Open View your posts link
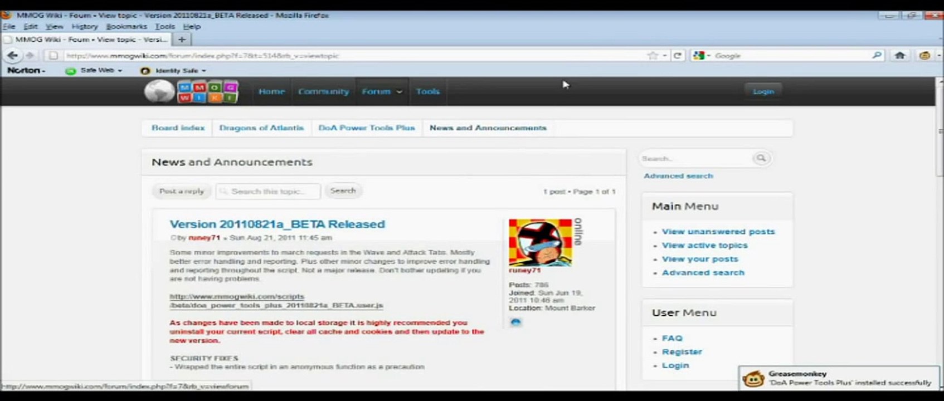This screenshot has width=944, height=401. pos(700,260)
